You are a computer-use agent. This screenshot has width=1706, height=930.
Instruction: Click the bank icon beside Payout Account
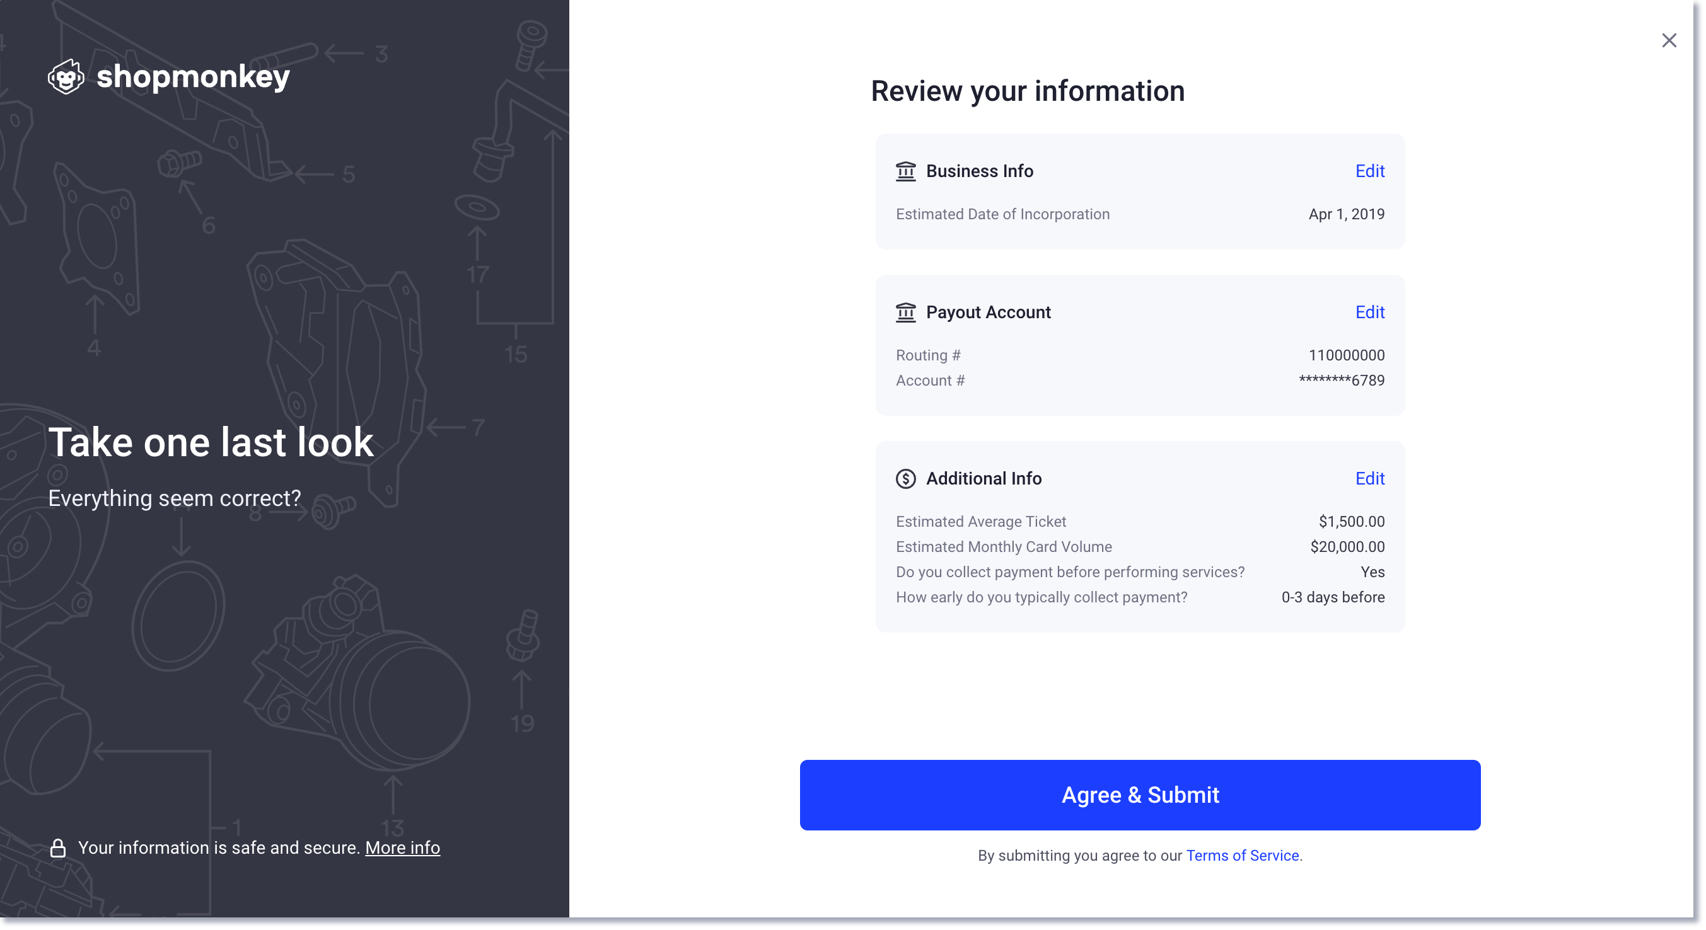(x=905, y=313)
